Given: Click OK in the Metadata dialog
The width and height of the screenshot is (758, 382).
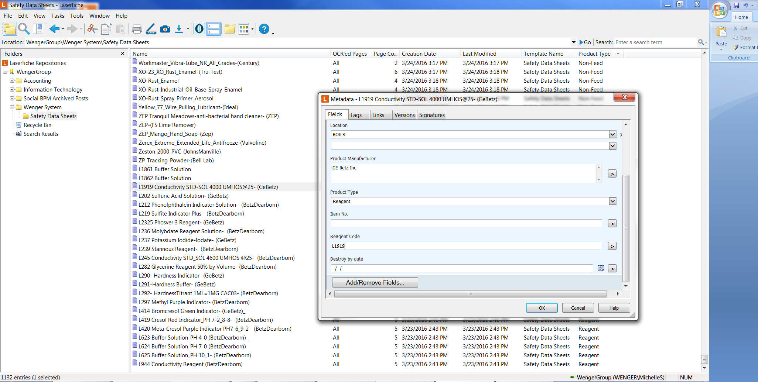Looking at the screenshot, I should (x=542, y=308).
